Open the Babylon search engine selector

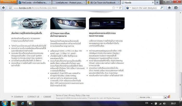pyautogui.click(x=128, y=8)
